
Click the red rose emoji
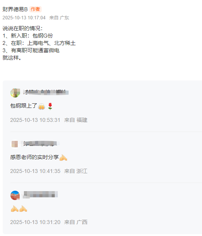[x=50, y=106]
